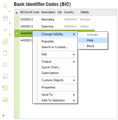
Task: Click the Duplicate record icon
Action: coord(5,41)
